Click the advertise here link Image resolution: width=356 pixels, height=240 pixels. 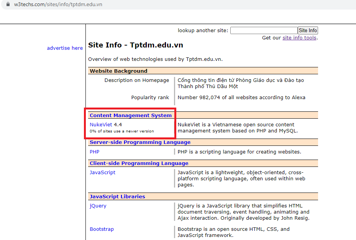65,48
